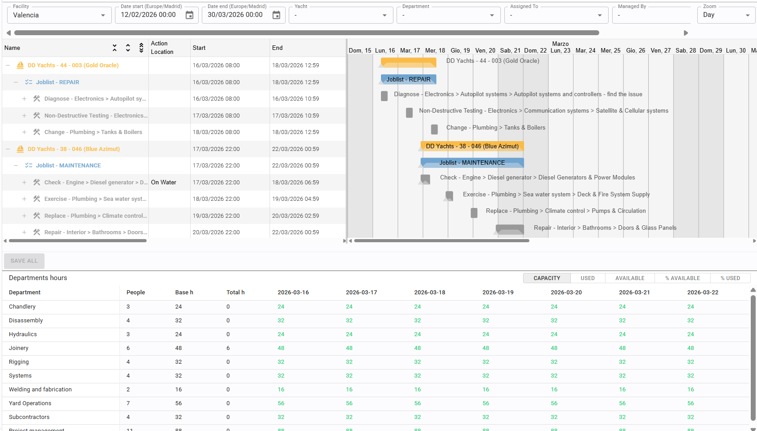The image size is (757, 431).
Task: Click the collapse-all rows icon in Name header
Action: (x=115, y=48)
